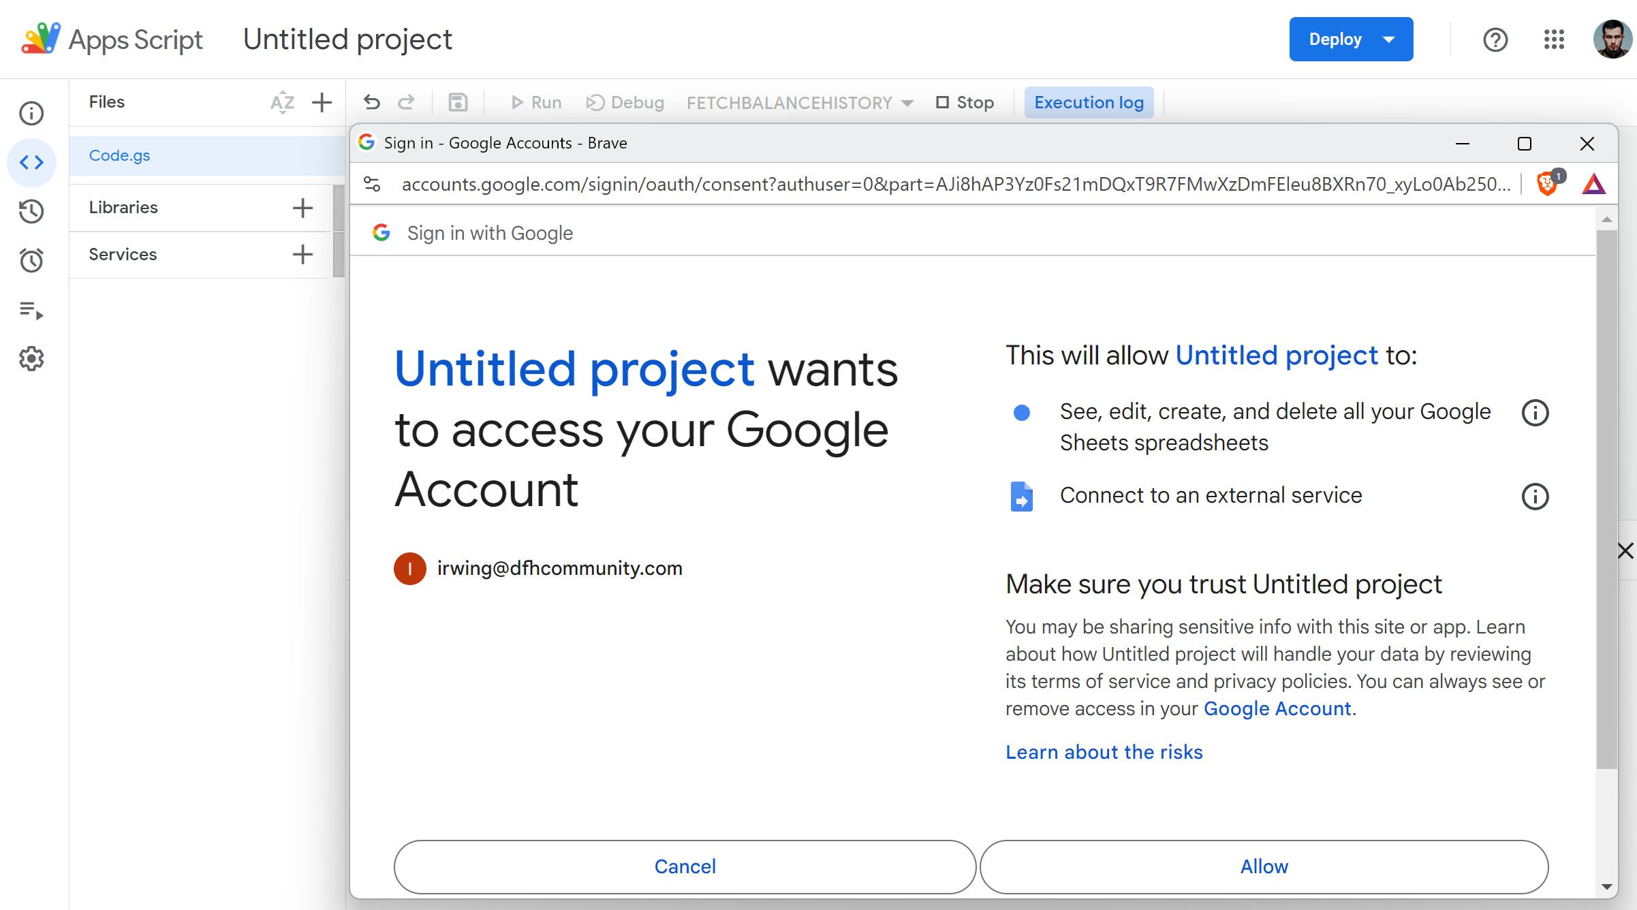
Task: Open the account profile avatar
Action: pyautogui.click(x=1612, y=40)
